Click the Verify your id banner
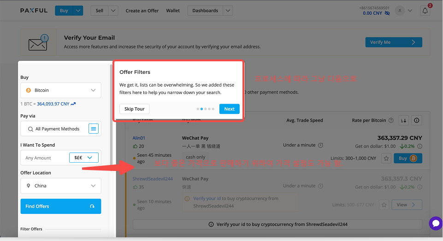The height and width of the screenshot is (241, 443). pos(278,224)
